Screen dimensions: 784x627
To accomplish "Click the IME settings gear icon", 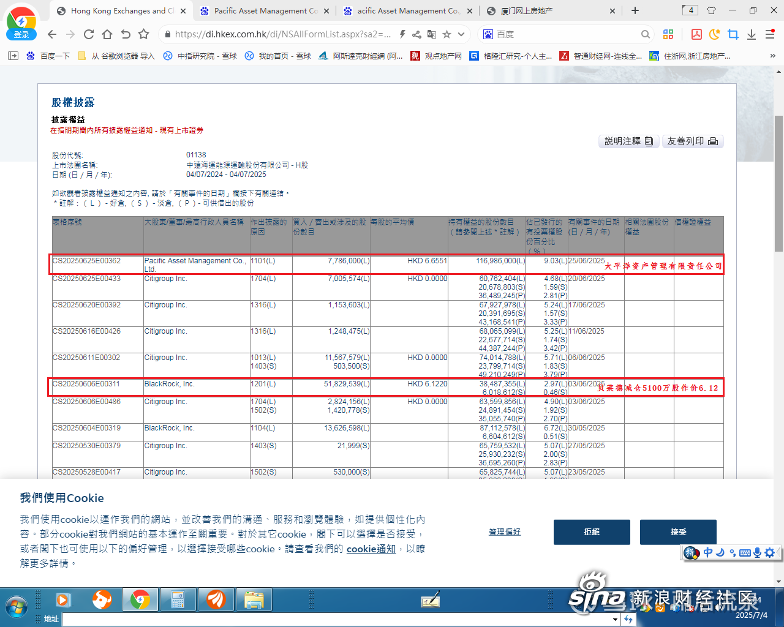I will (x=770, y=553).
